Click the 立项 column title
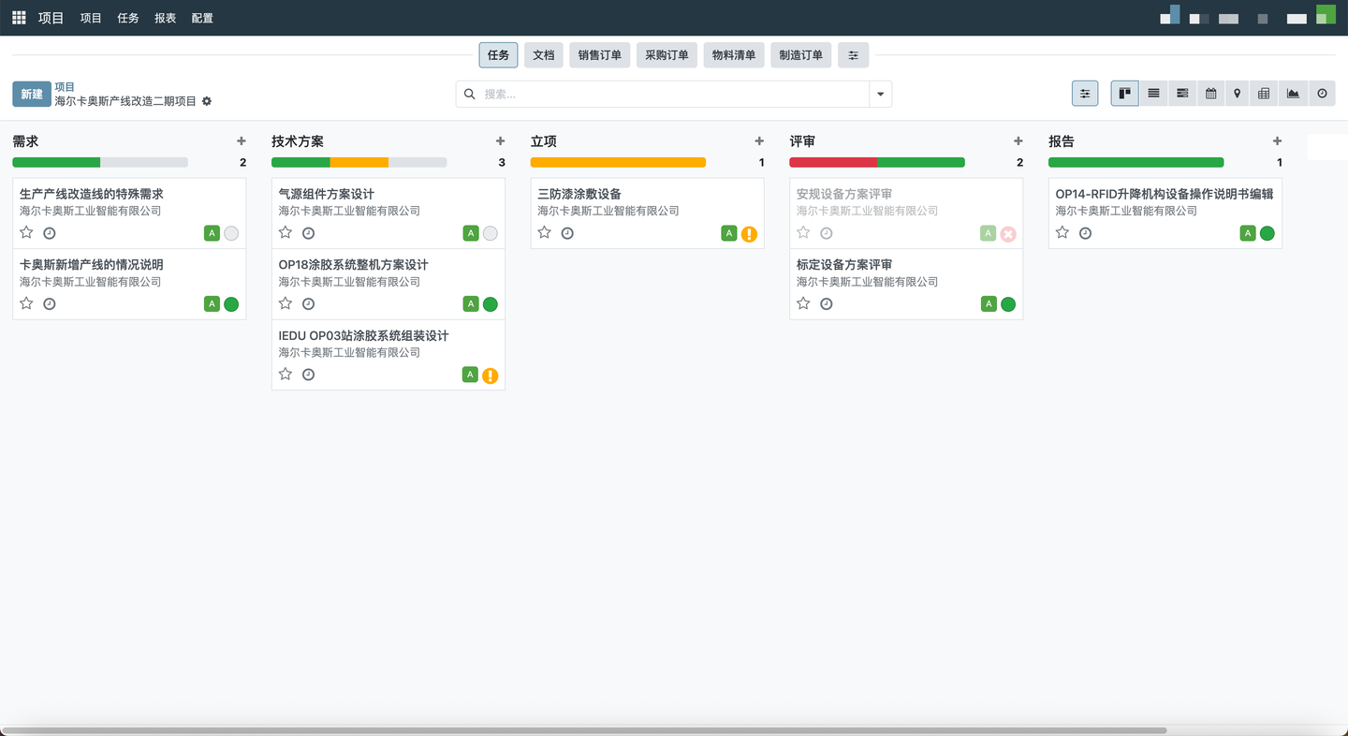Image resolution: width=1348 pixels, height=736 pixels. (x=544, y=141)
